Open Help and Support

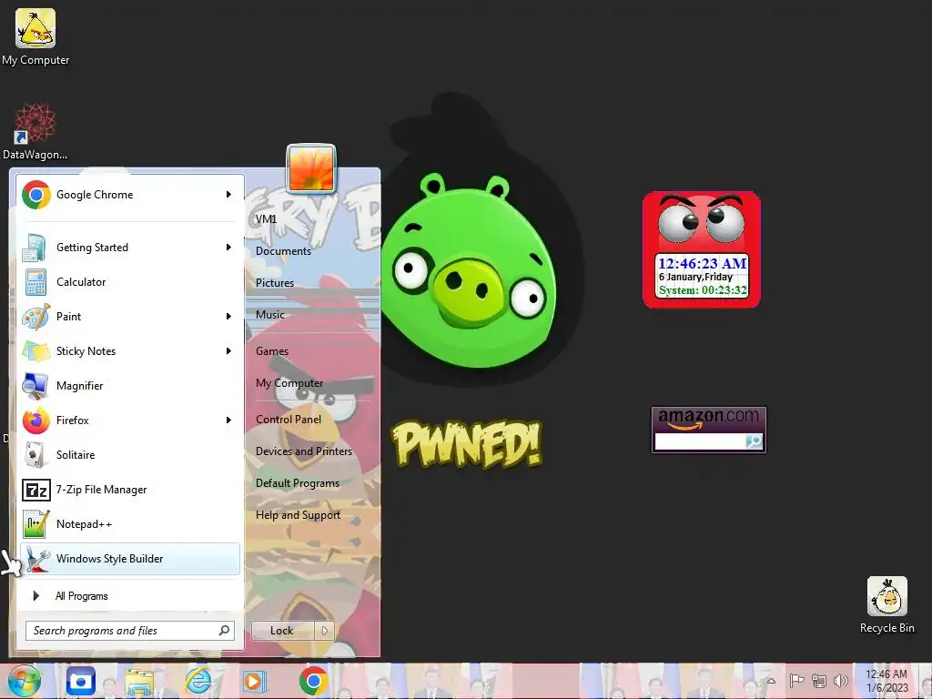pyautogui.click(x=298, y=515)
